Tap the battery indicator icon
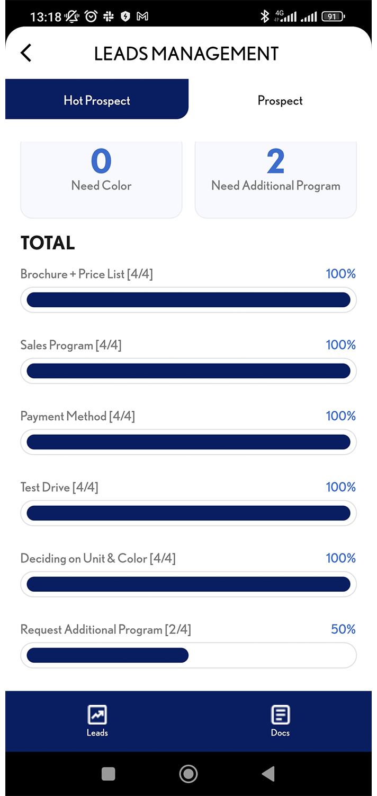This screenshot has height=796, width=377. (333, 16)
